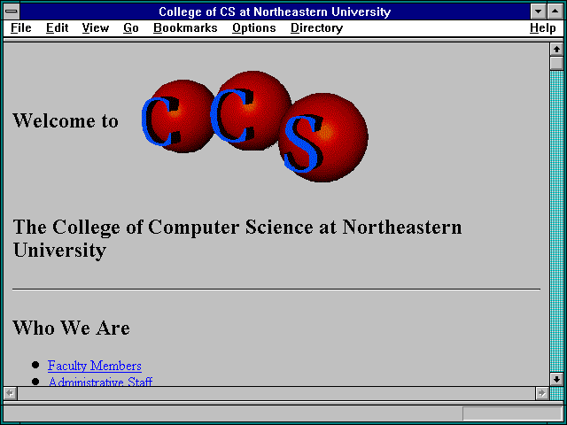This screenshot has height=425, width=567.
Task: Click the 'Who We Are' heading
Action: (71, 328)
